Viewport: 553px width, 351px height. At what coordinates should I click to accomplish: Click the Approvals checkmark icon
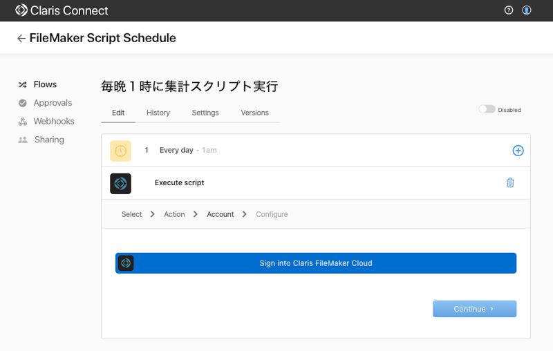tap(23, 103)
